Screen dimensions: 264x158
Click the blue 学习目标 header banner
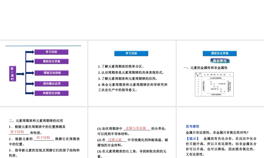[x=131, y=53]
